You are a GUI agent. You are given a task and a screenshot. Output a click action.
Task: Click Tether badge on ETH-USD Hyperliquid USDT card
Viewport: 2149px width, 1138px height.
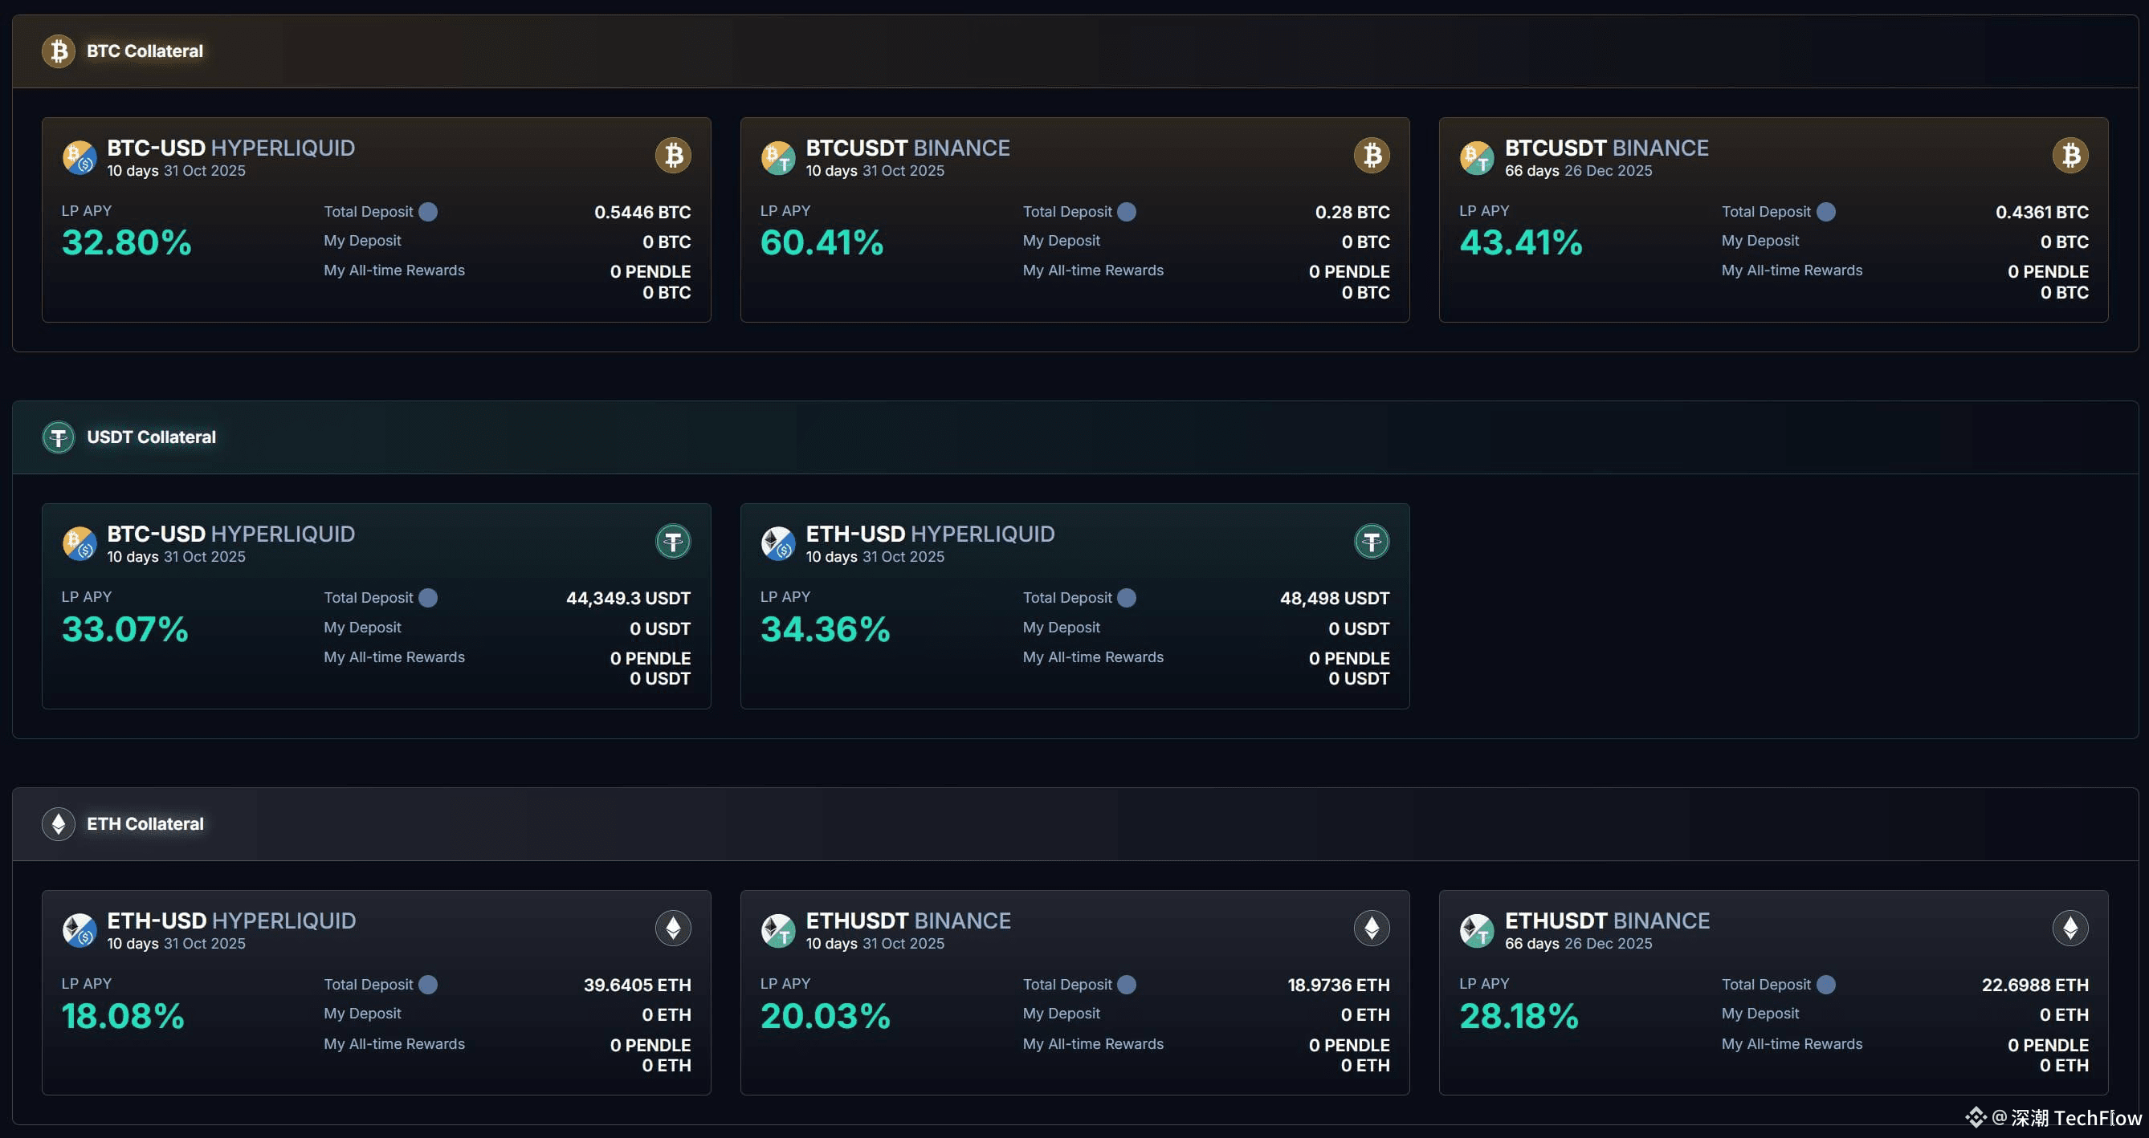point(1372,542)
